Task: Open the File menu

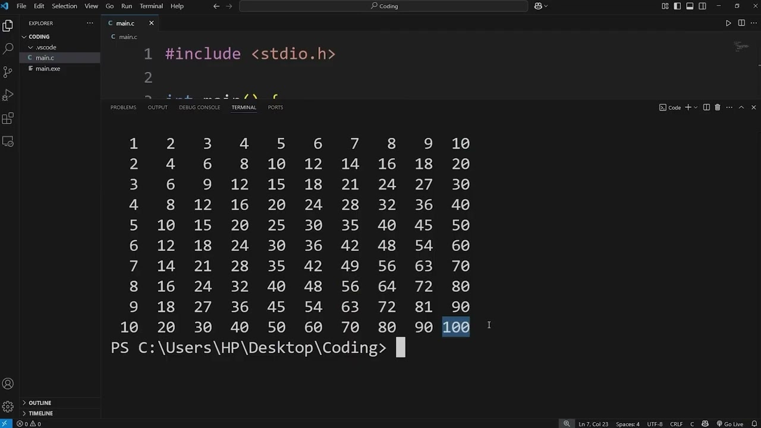Action: (21, 6)
